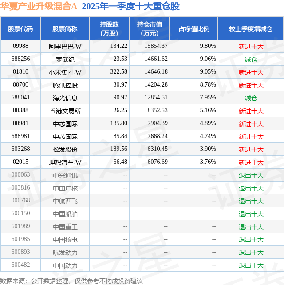This screenshot has width=284, height=285.
Task: Click stock code 603268
Action: [20, 149]
